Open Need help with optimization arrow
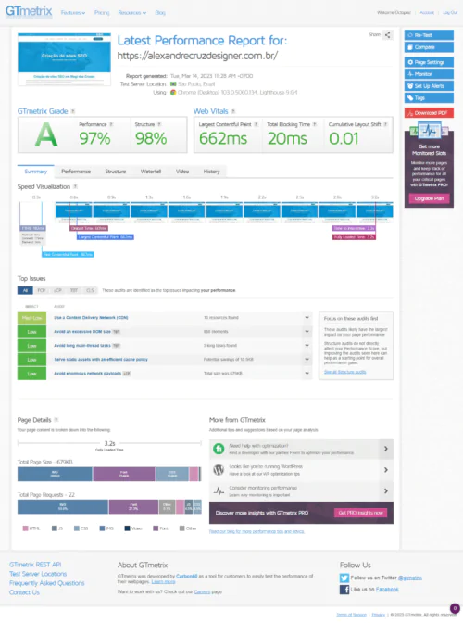The image size is (463, 623). pyautogui.click(x=385, y=449)
